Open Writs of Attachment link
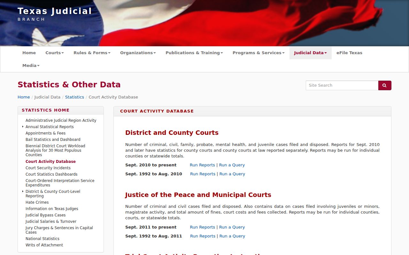409x255 pixels. point(44,245)
